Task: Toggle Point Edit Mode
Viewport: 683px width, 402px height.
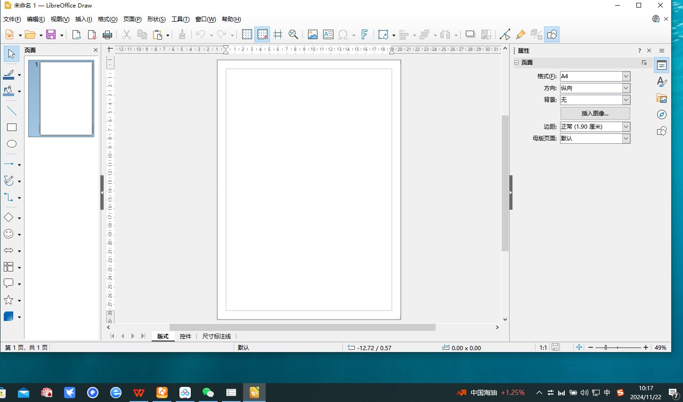Action: point(505,34)
